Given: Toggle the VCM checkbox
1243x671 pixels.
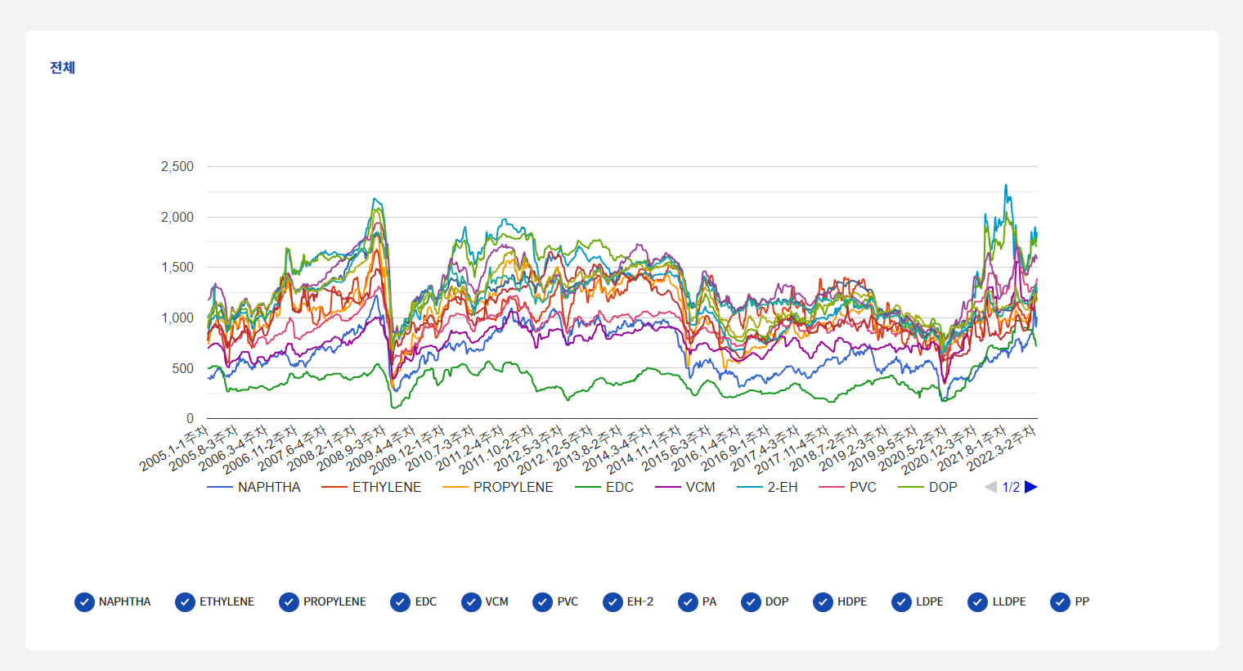Looking at the screenshot, I should point(471,602).
